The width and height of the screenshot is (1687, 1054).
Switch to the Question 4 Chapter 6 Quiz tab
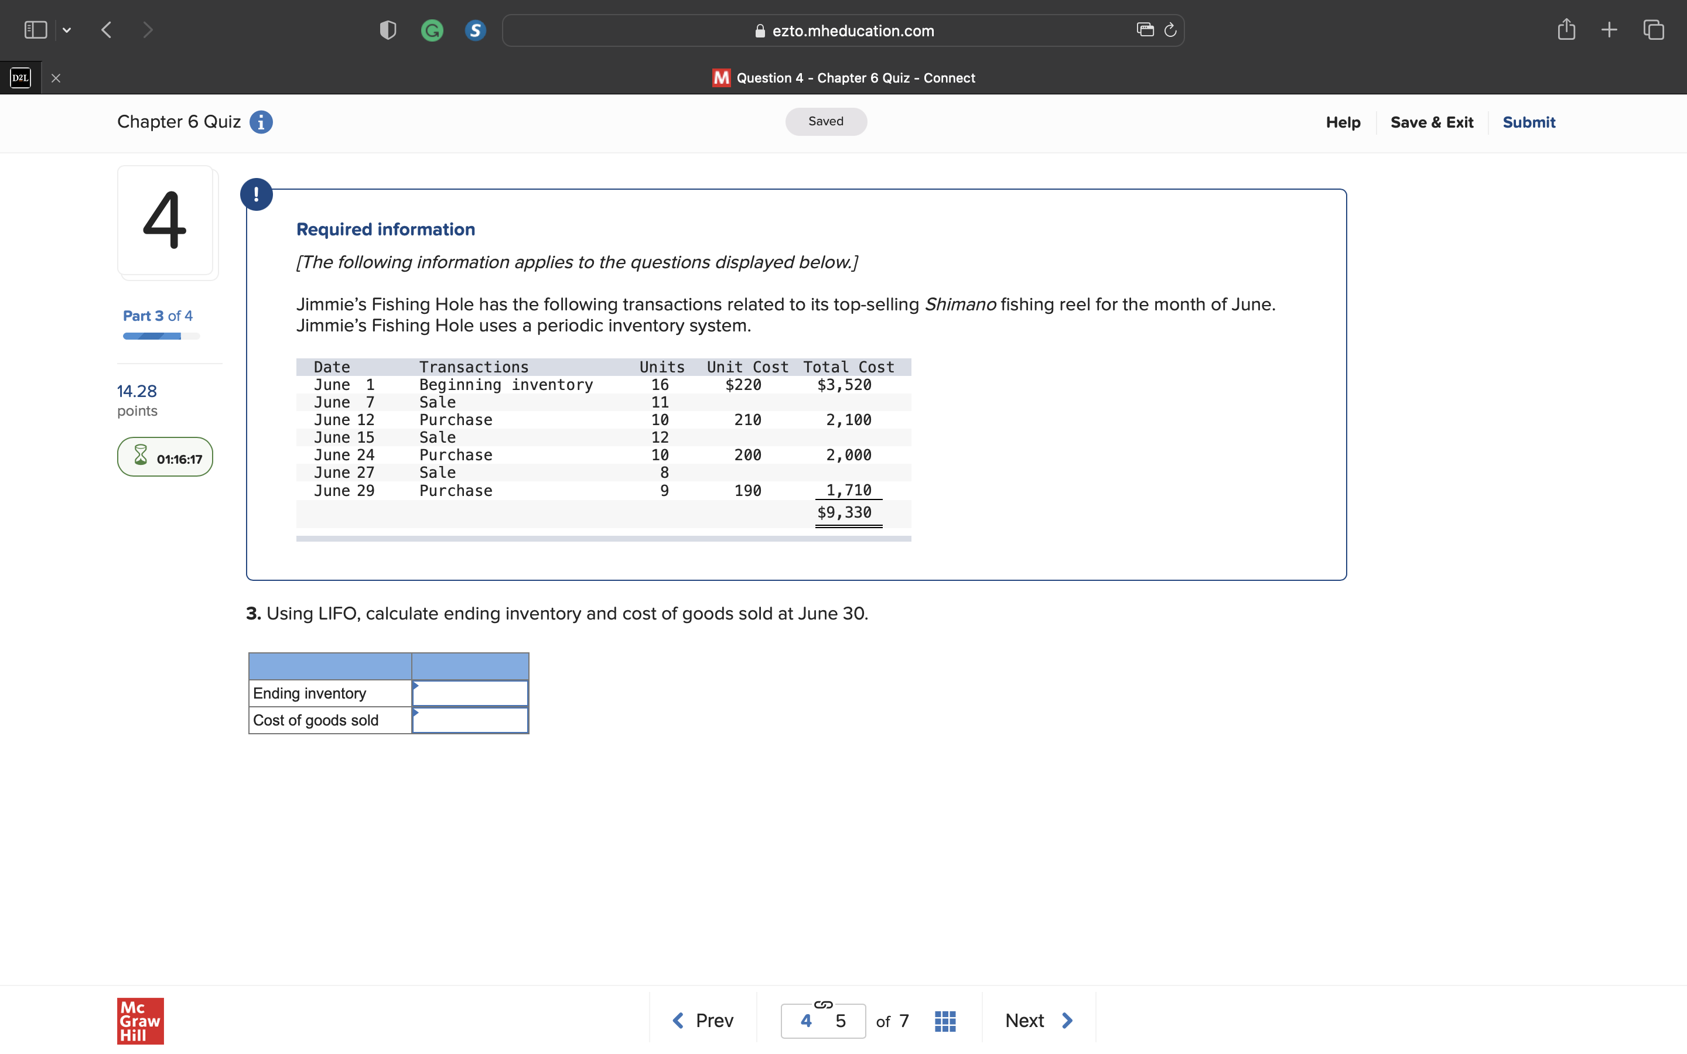click(x=842, y=77)
